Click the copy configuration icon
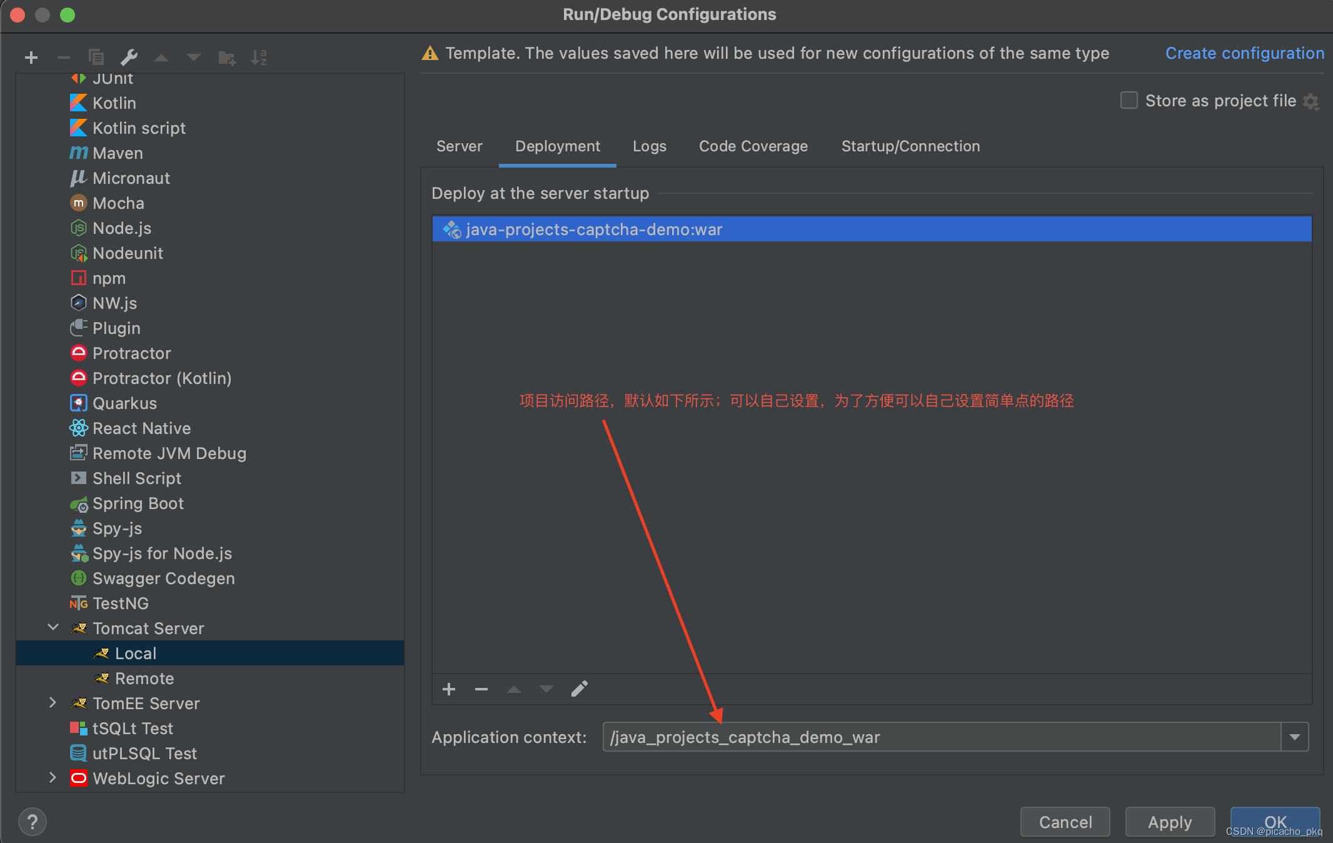This screenshot has width=1333, height=843. pos(96,58)
